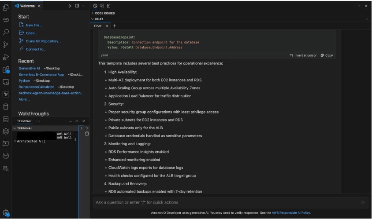Open editor More Actions ellipsis near Welcome tab

pos(84,6)
